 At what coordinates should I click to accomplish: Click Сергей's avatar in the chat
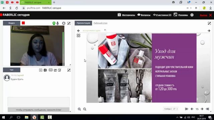click(x=7, y=78)
